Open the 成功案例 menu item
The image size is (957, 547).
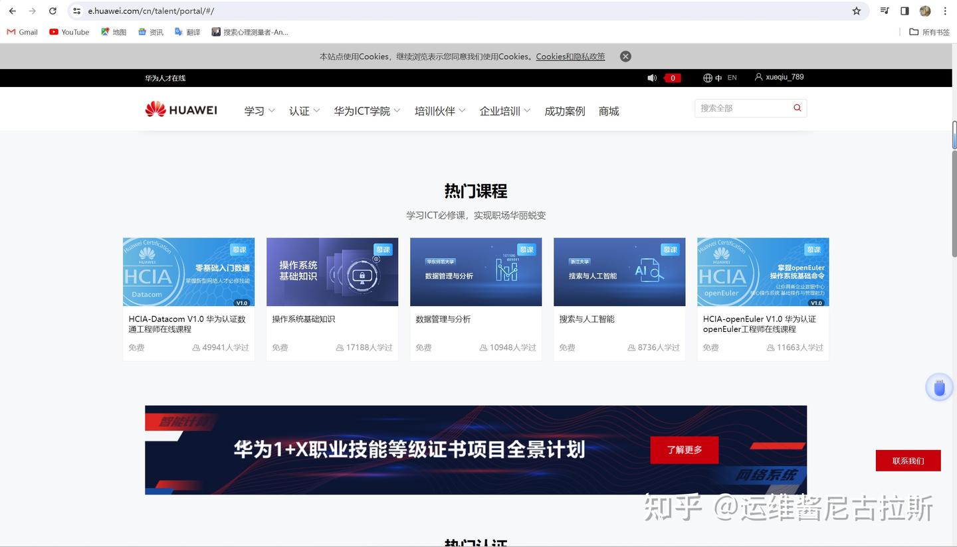(564, 111)
